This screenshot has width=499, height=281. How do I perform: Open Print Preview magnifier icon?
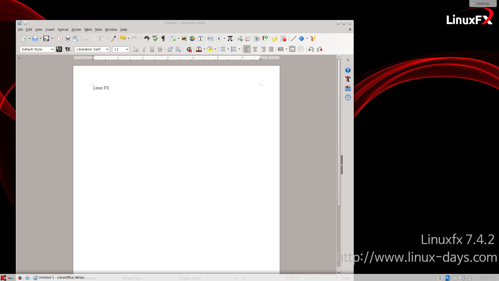[x=76, y=39]
